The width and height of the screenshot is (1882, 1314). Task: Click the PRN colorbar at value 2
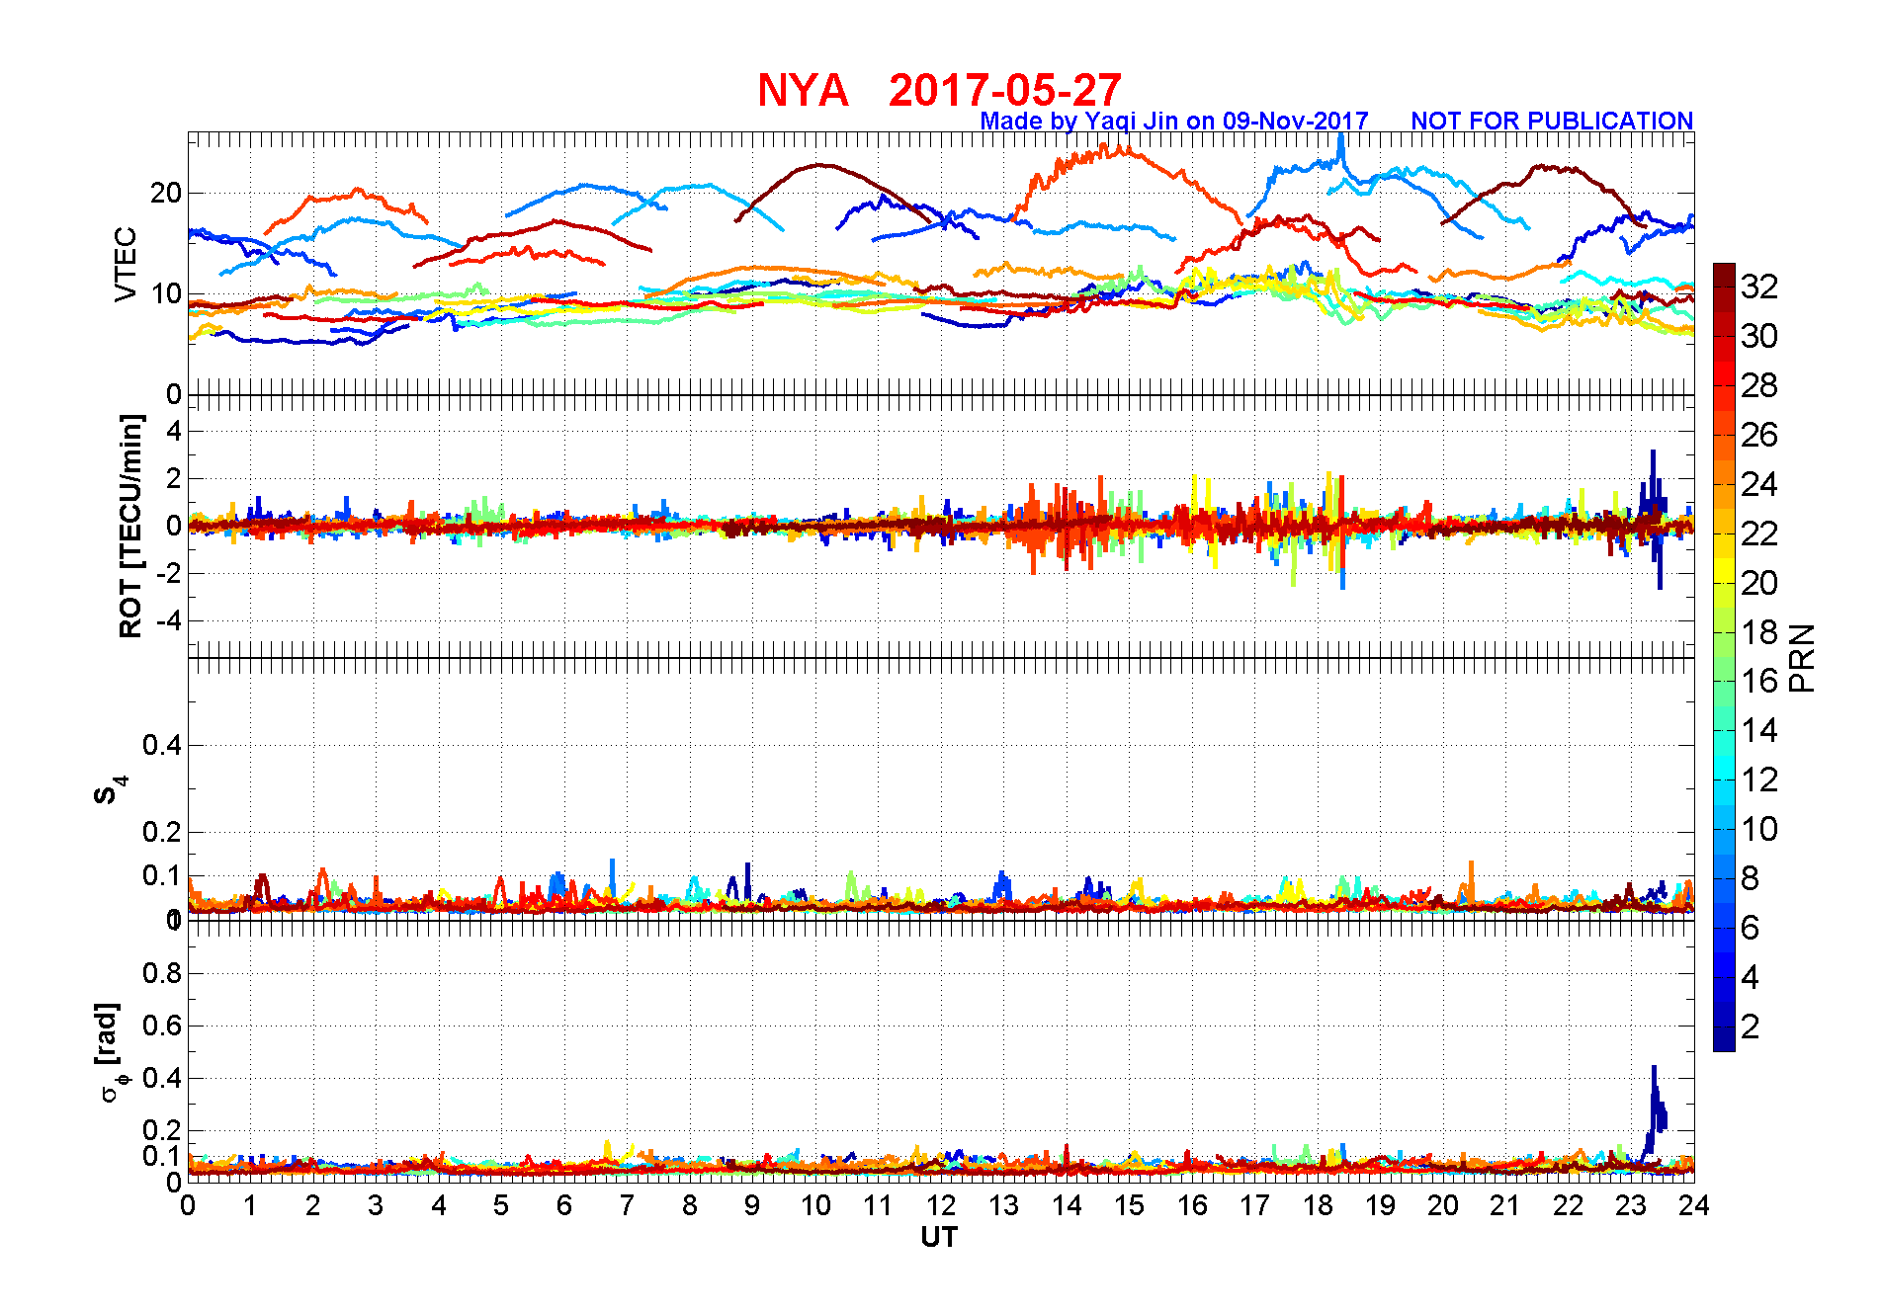[x=1724, y=1027]
